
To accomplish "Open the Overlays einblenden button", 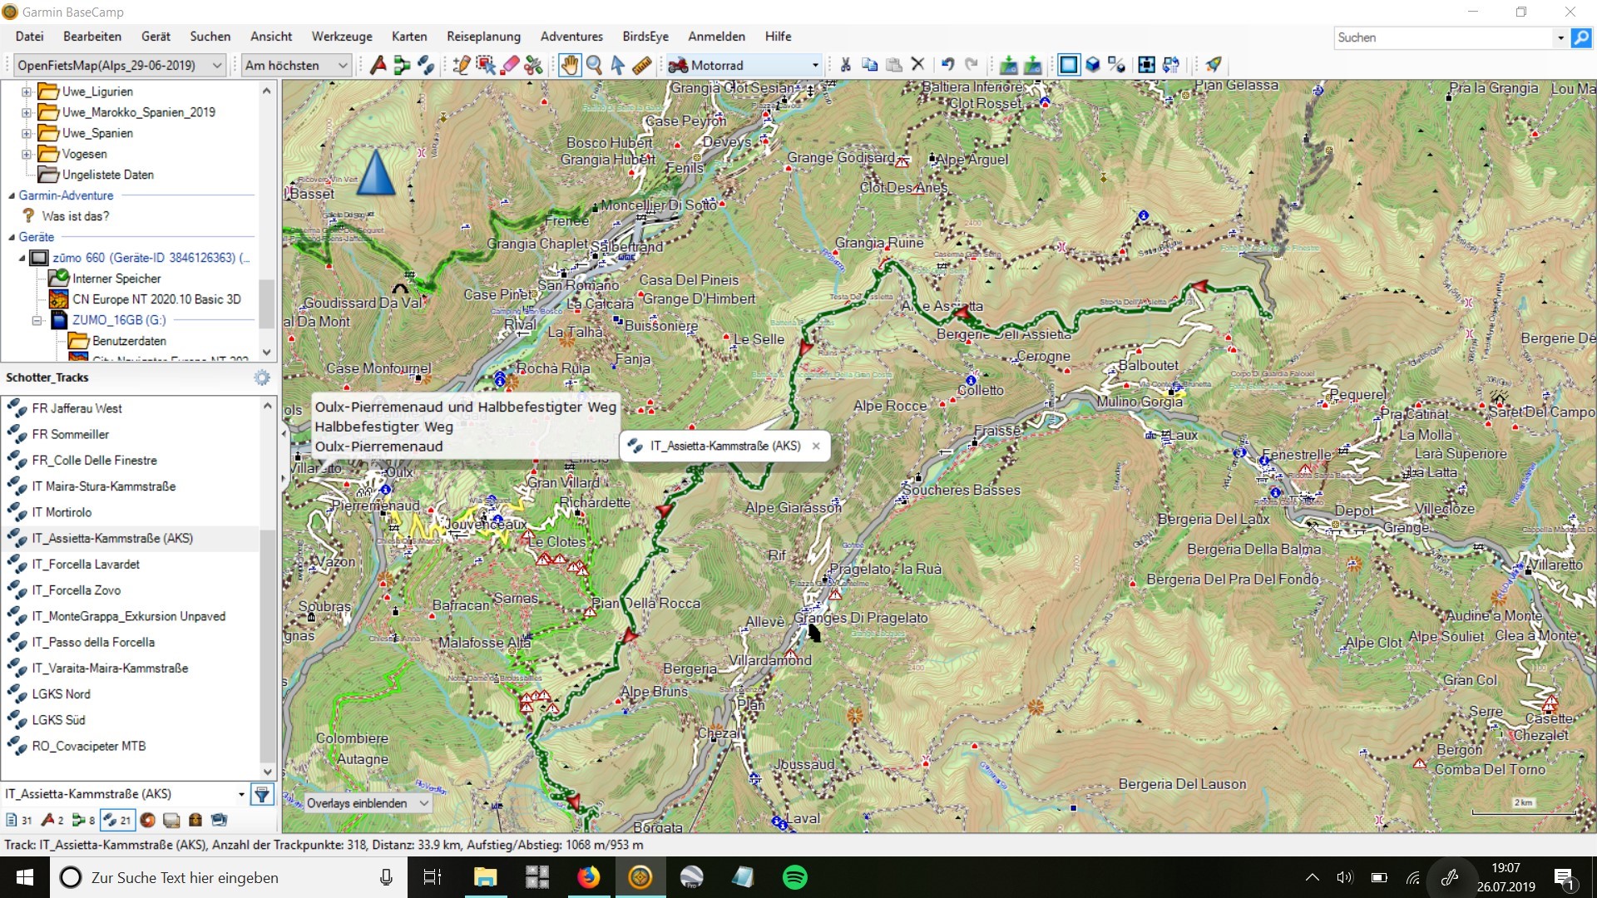I will point(367,803).
